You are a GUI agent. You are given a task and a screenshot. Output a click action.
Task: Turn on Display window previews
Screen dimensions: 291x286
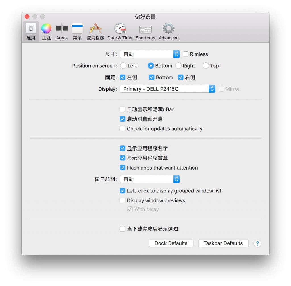pyautogui.click(x=123, y=200)
